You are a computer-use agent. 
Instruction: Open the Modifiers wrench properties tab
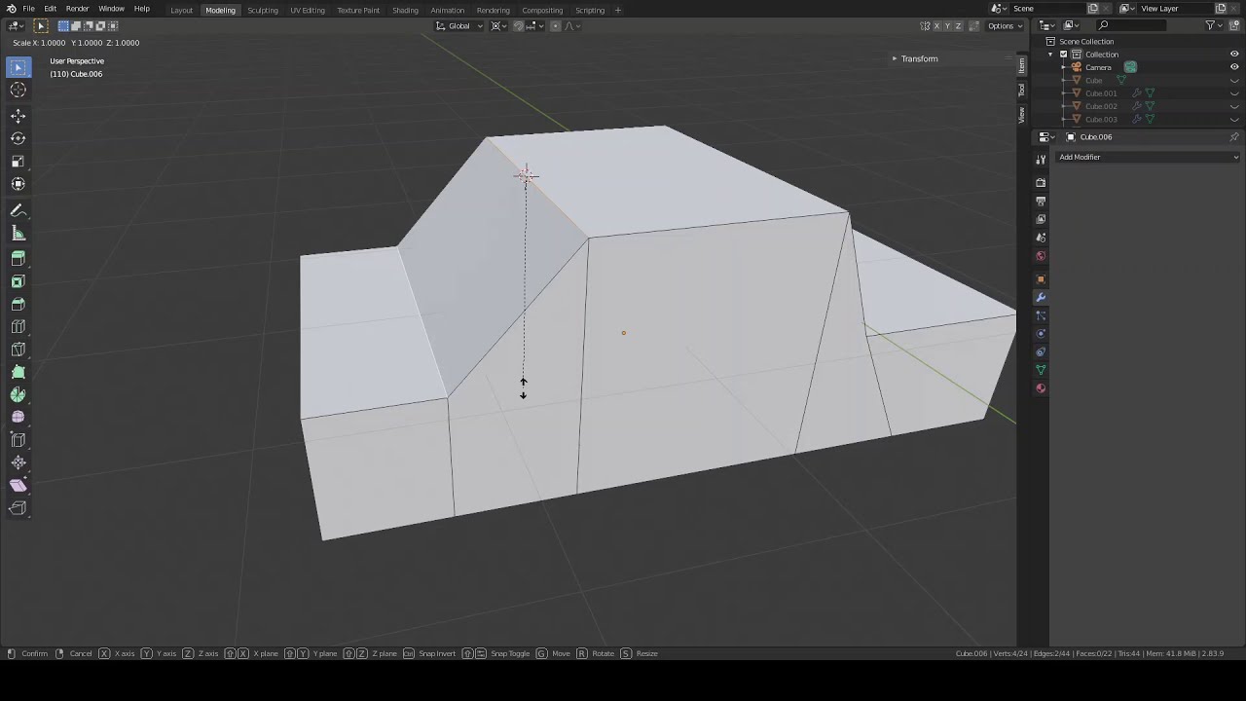(1041, 297)
